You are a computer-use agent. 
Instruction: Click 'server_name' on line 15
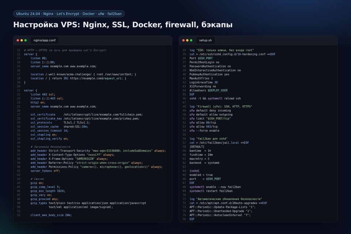[x=39, y=66]
